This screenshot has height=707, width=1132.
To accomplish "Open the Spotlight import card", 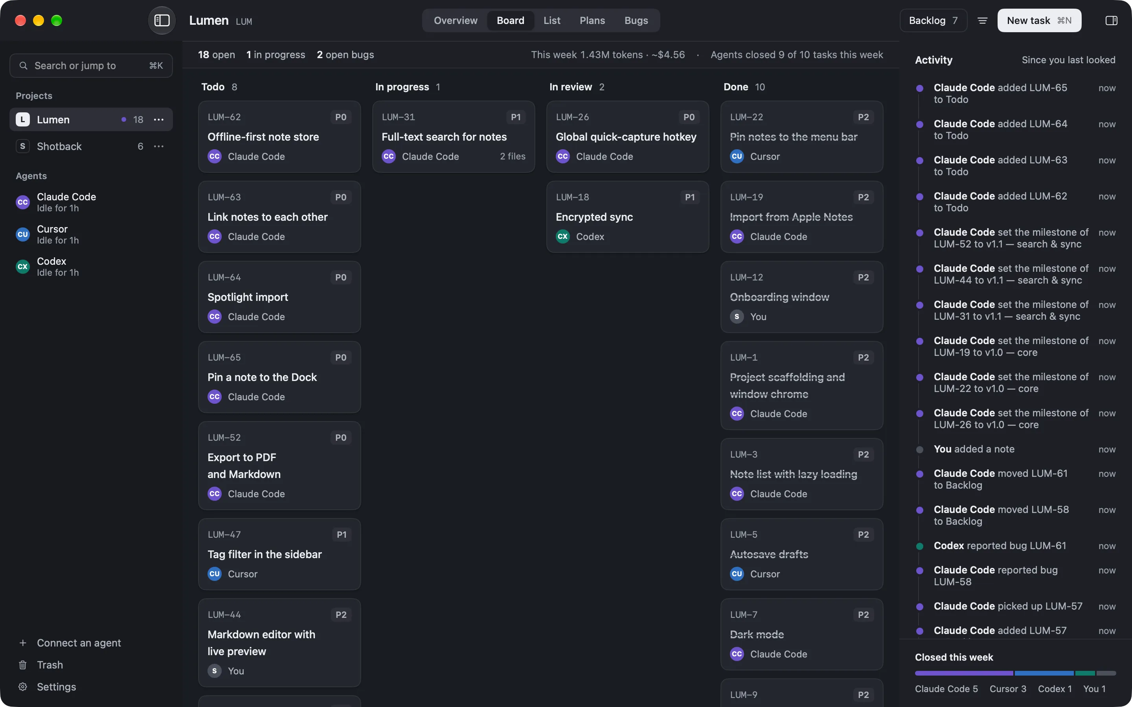I will (279, 297).
